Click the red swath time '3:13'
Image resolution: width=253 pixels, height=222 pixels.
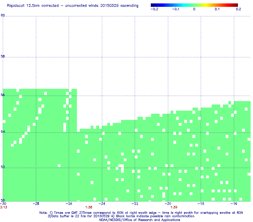3,207
